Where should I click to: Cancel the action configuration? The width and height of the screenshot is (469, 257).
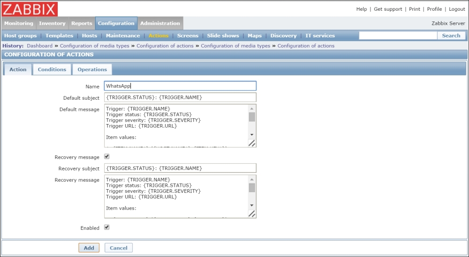point(119,248)
